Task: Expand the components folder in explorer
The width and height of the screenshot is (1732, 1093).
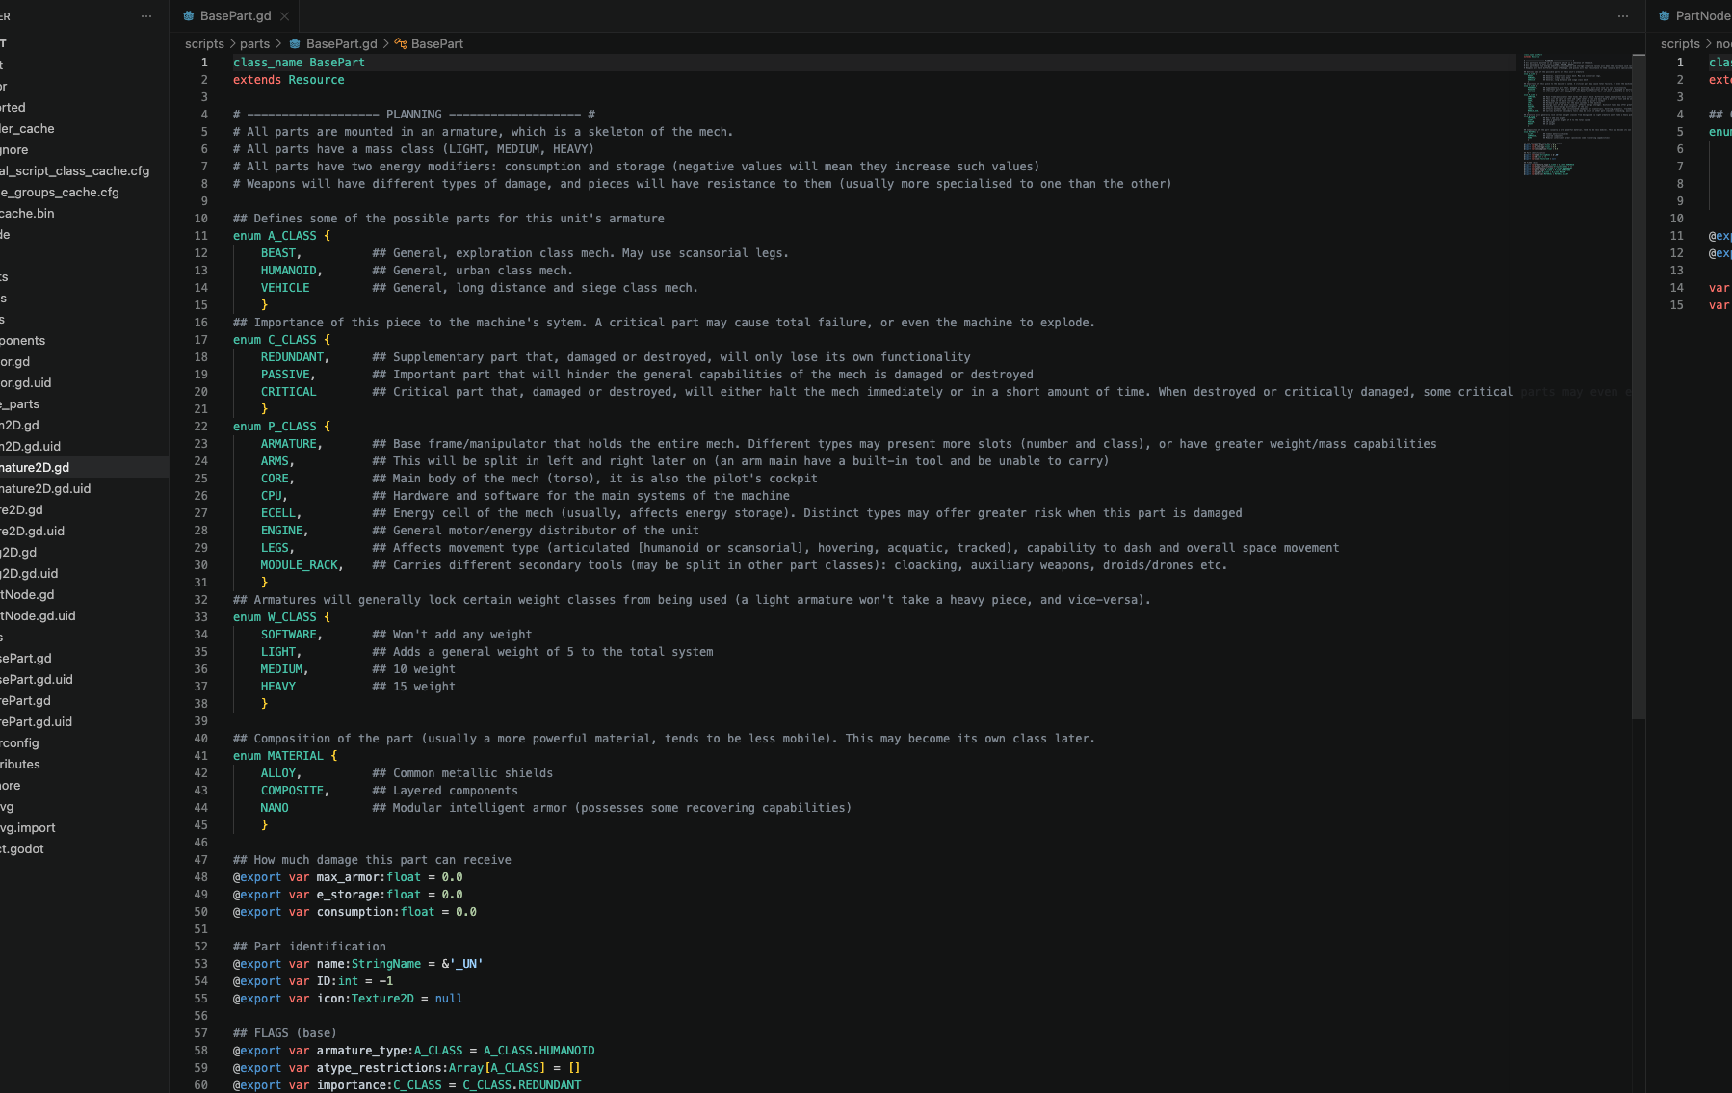Action: [84, 340]
